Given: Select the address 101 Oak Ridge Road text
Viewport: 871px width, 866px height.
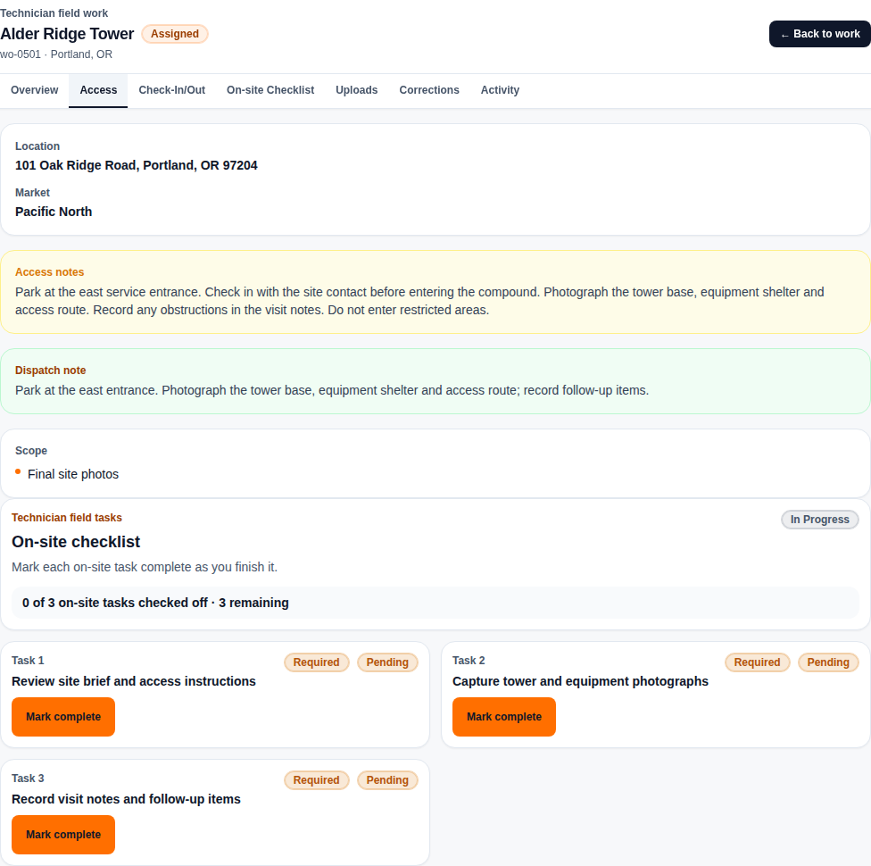Looking at the screenshot, I should click(x=136, y=166).
